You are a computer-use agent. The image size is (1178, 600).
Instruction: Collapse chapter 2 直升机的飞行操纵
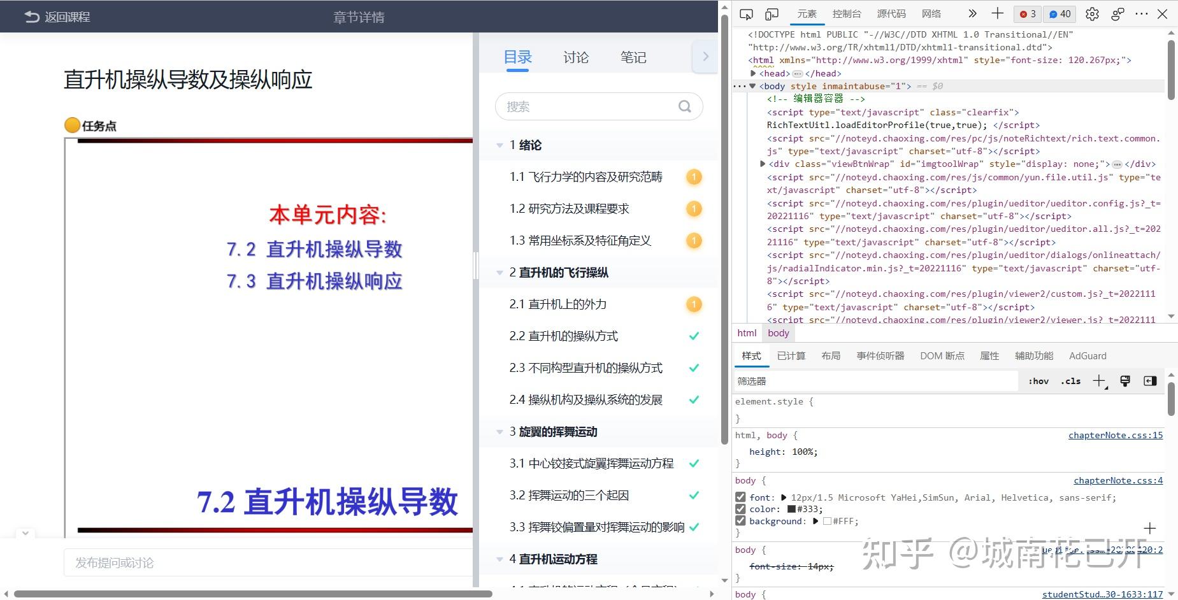point(499,273)
